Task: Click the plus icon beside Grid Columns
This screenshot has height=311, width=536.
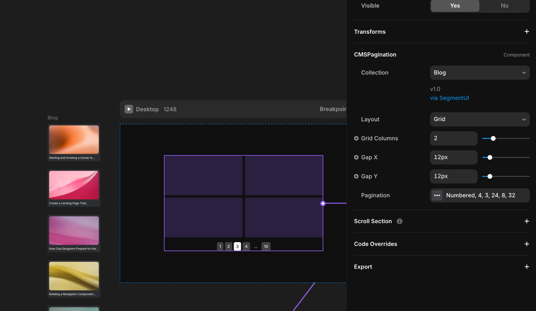Action: tap(356, 138)
